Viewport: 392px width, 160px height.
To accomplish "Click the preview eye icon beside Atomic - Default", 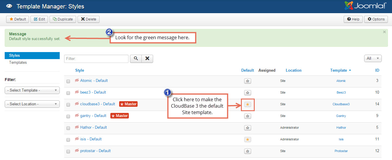I will 77,80.
